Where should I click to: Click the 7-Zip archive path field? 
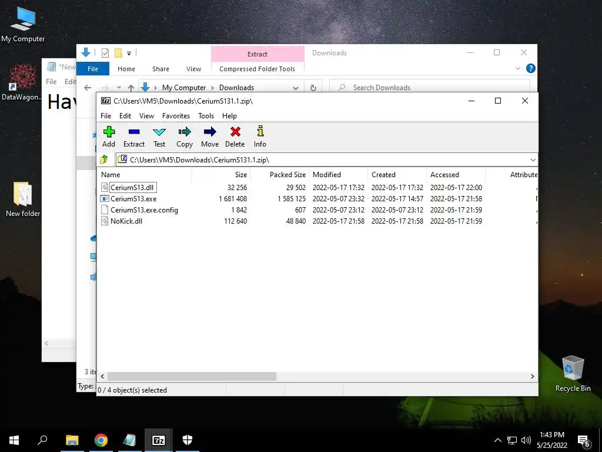click(323, 160)
